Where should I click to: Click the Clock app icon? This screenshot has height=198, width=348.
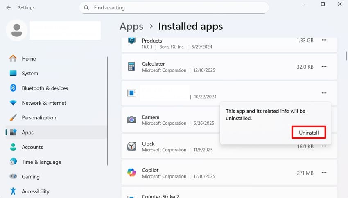point(131,146)
